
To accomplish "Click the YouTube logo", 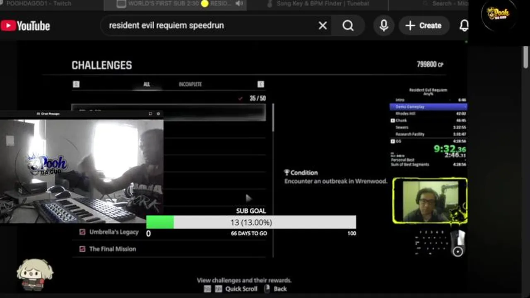I will (x=25, y=26).
